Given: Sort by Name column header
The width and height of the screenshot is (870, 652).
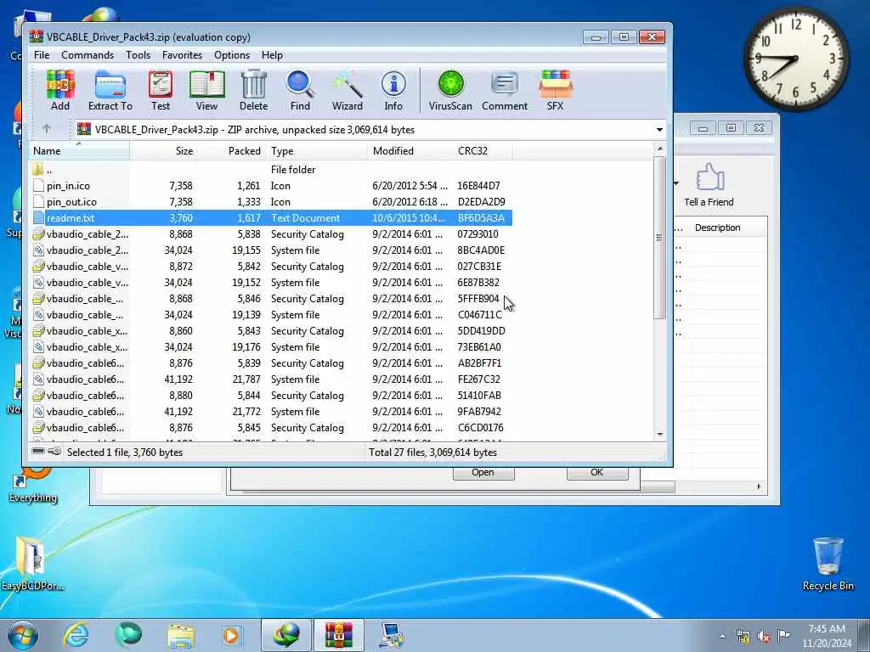Looking at the screenshot, I should (79, 151).
